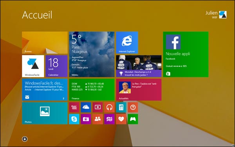The height and width of the screenshot is (147, 235).
Task: Open the People contacts tile
Action: (98, 119)
